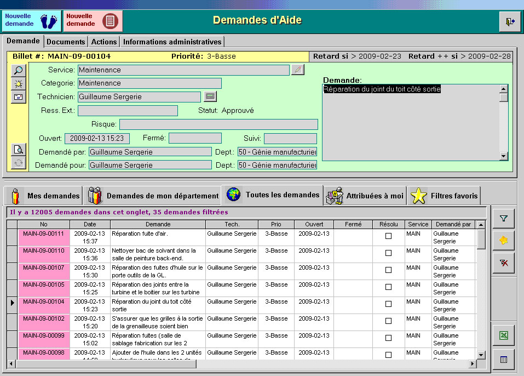Click the Résolu column header
The height and width of the screenshot is (376, 524).
[x=389, y=224]
